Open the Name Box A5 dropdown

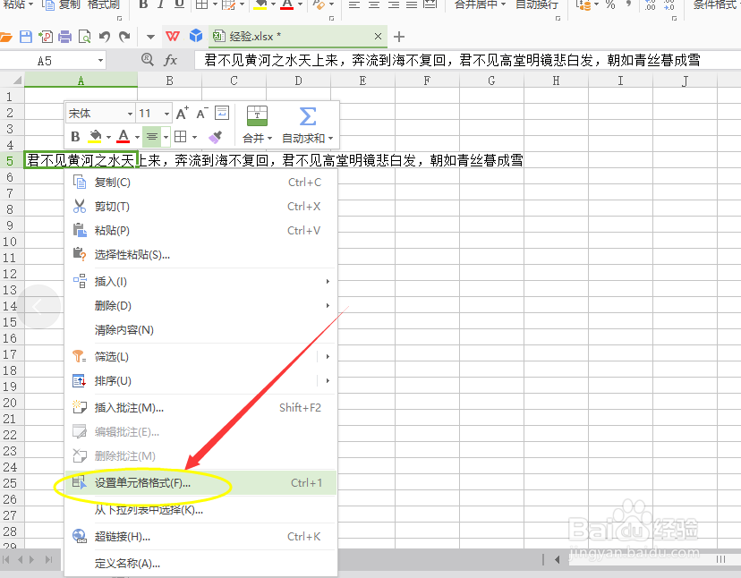pyautogui.click(x=100, y=61)
